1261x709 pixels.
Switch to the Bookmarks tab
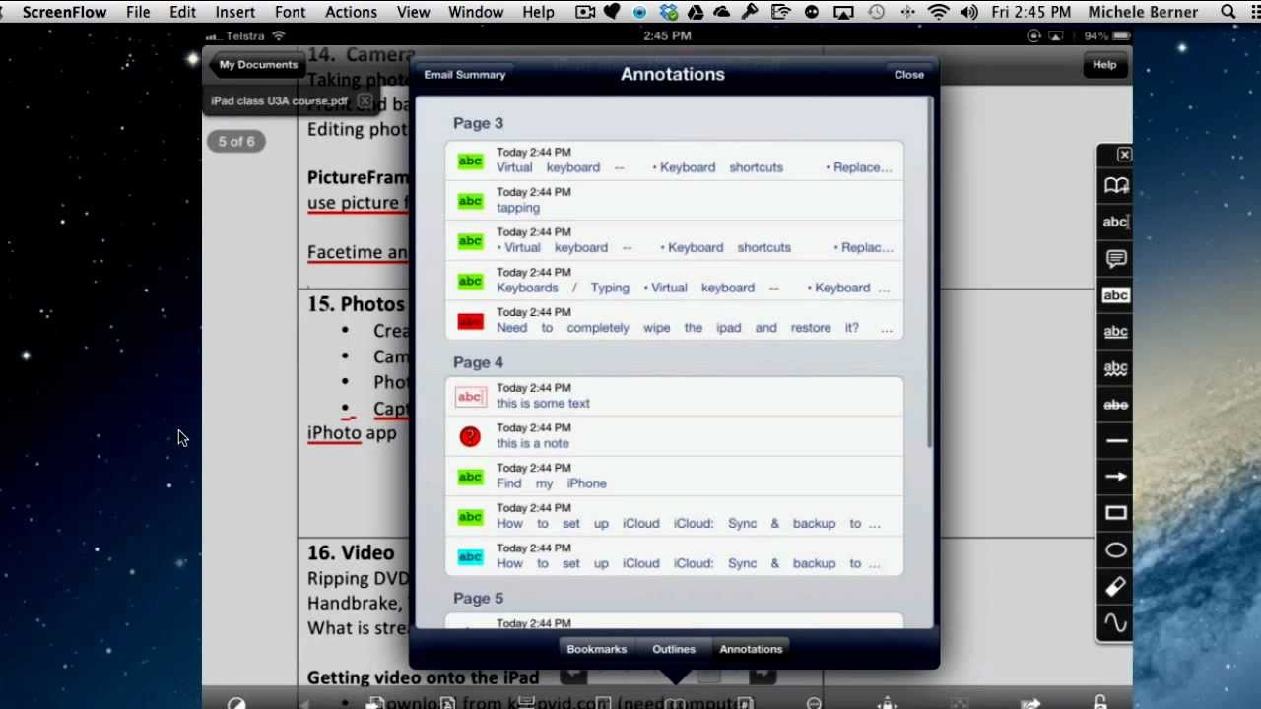coord(596,649)
